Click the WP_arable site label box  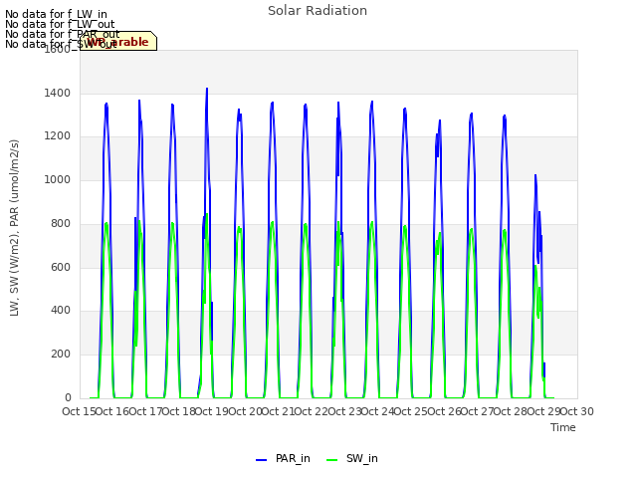(118, 41)
